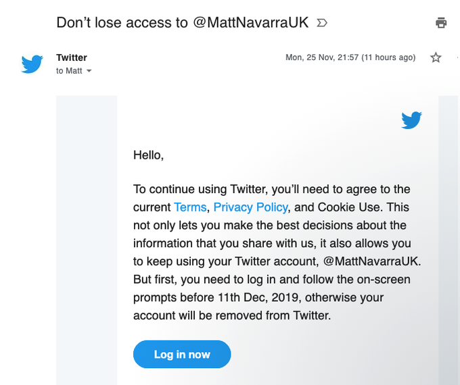The image size is (460, 385).
Task: Click the '11th Dec, 2019' deadline text
Action: (258, 297)
